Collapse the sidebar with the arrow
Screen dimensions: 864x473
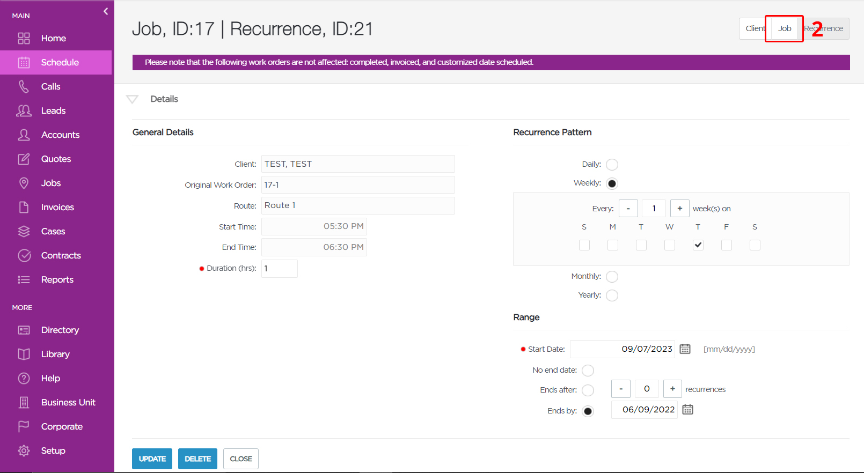tap(106, 11)
